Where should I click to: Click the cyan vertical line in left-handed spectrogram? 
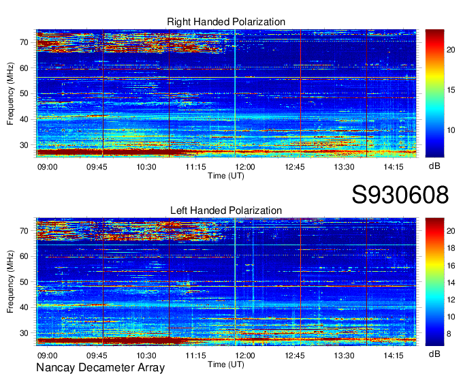[x=235, y=282]
